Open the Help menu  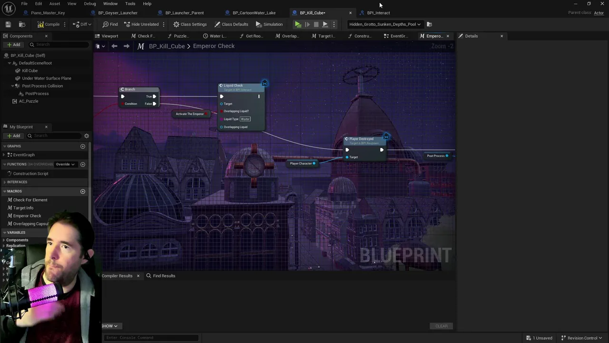147,4
